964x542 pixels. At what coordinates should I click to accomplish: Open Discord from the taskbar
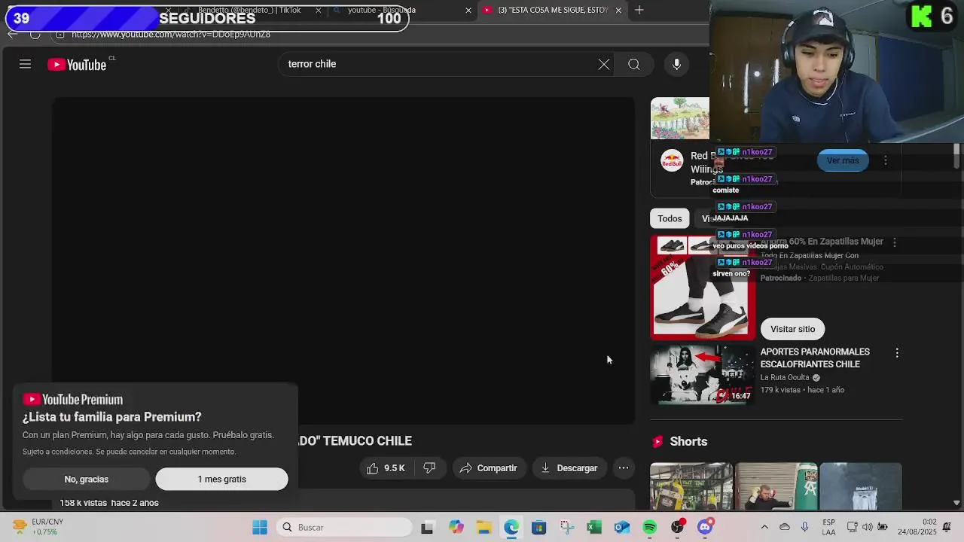[706, 527]
